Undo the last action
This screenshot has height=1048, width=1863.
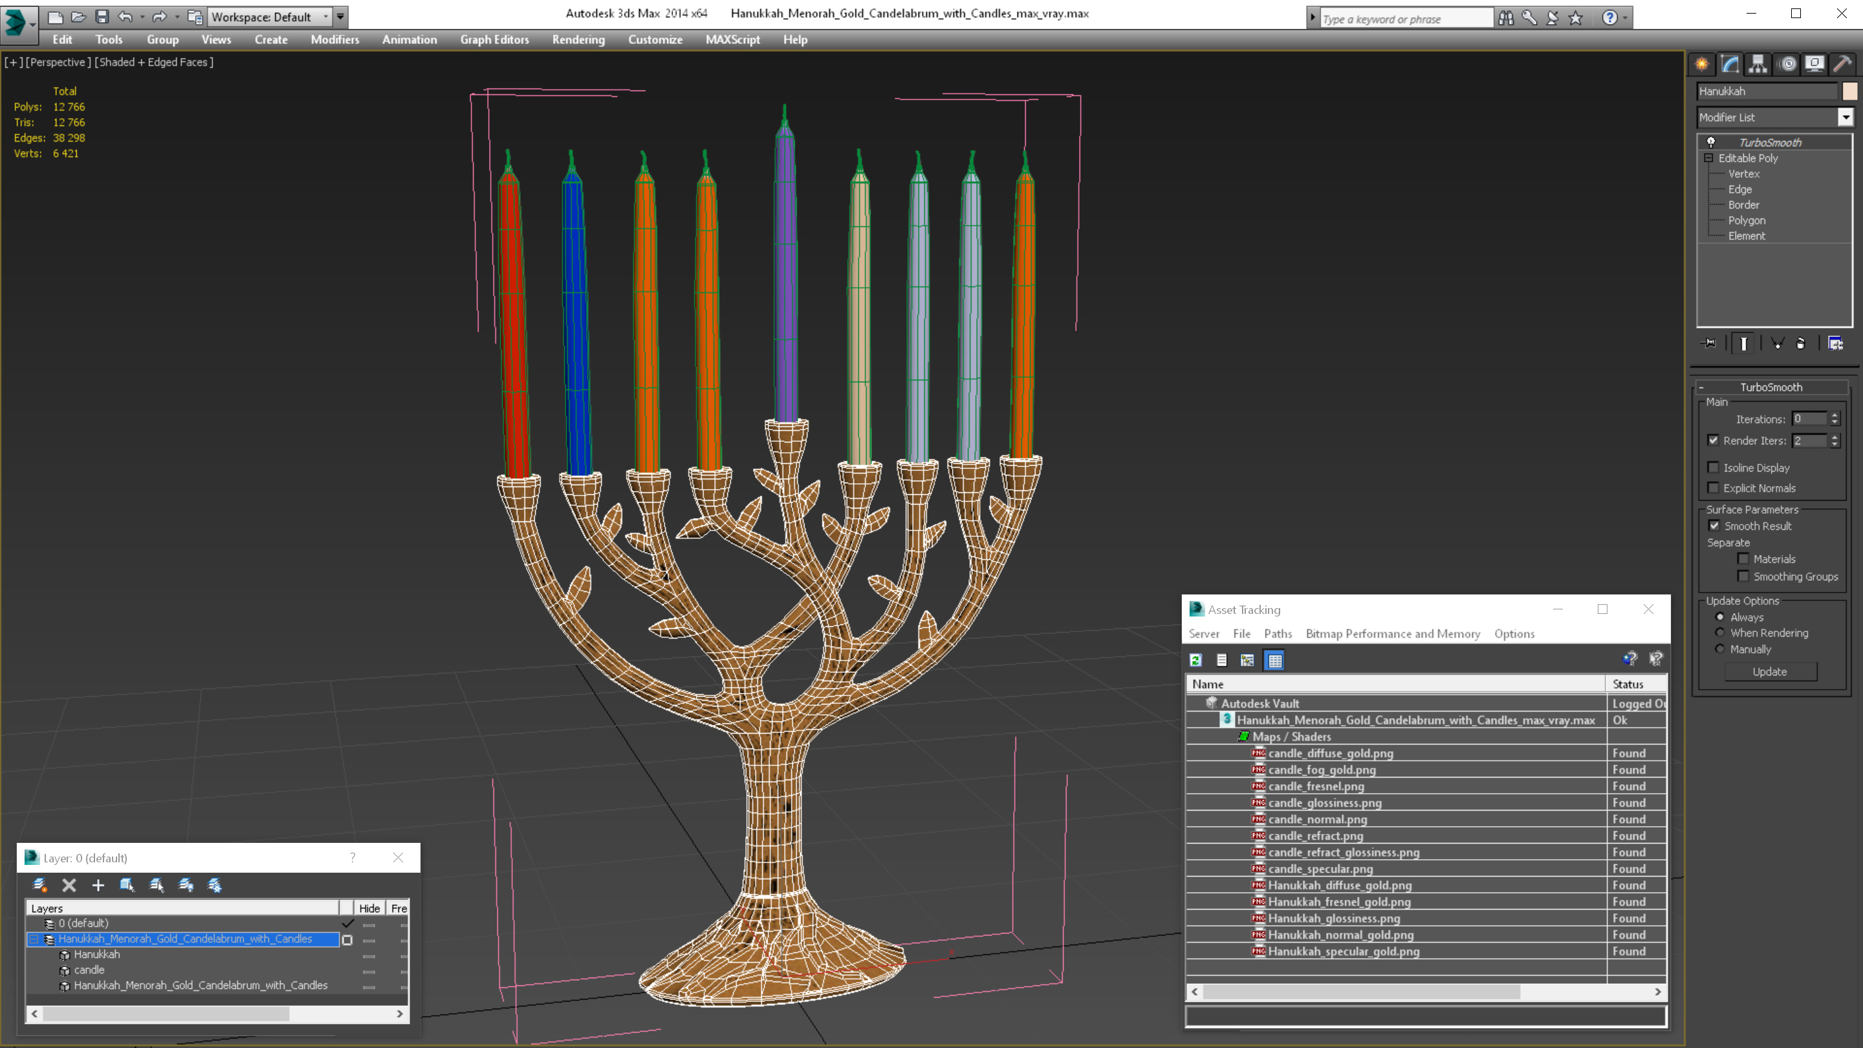click(x=125, y=17)
